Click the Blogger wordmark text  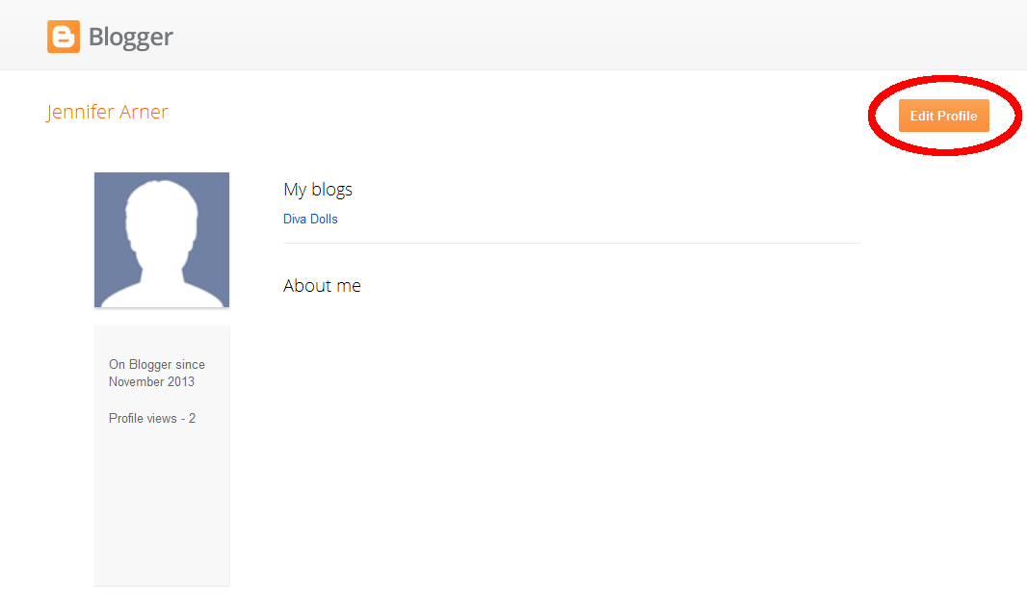pos(130,38)
